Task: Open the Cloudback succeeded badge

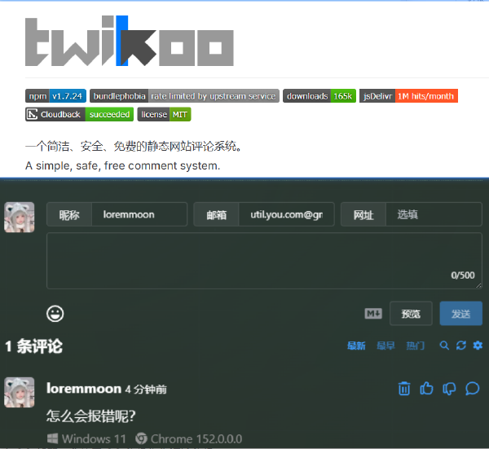Action: [x=80, y=114]
